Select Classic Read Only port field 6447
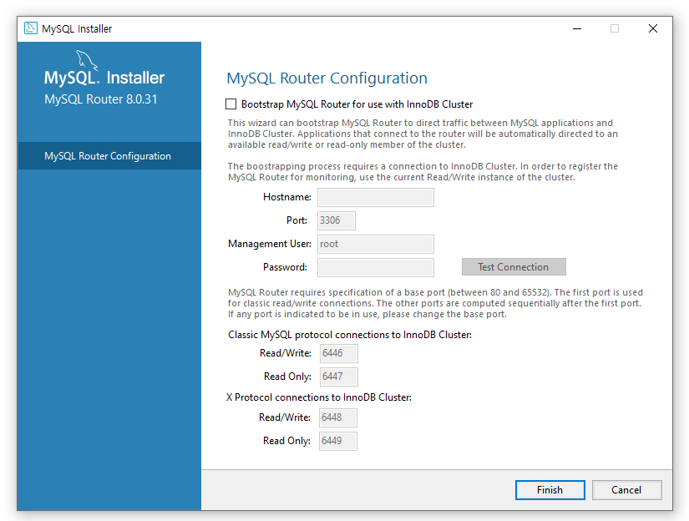 (339, 377)
